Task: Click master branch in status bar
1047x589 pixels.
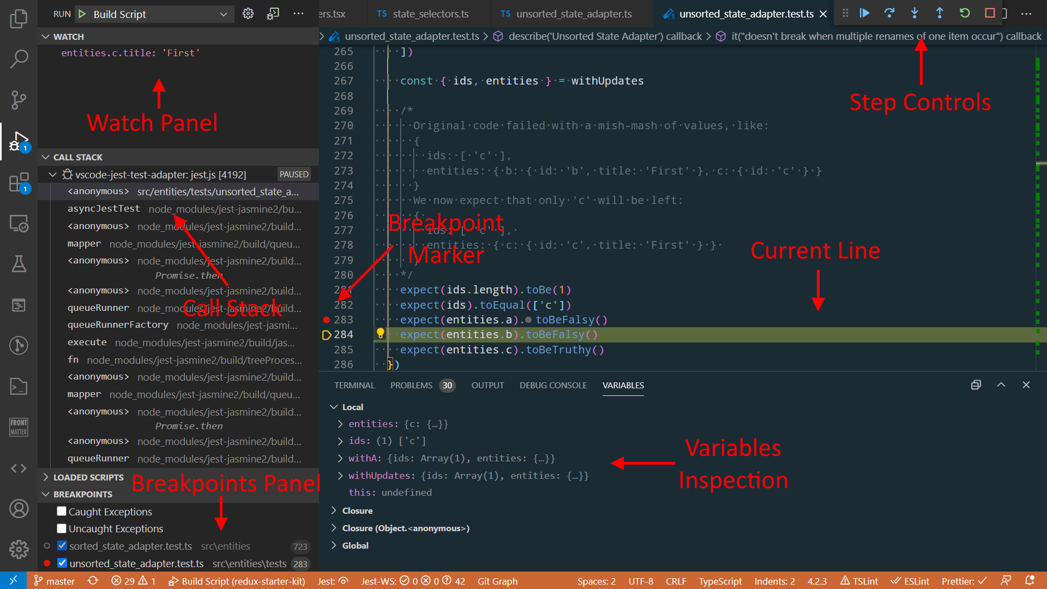Action: (x=55, y=581)
